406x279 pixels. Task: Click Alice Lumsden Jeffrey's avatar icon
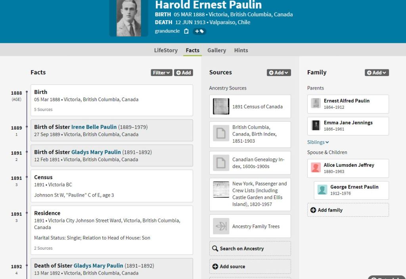(x=316, y=168)
